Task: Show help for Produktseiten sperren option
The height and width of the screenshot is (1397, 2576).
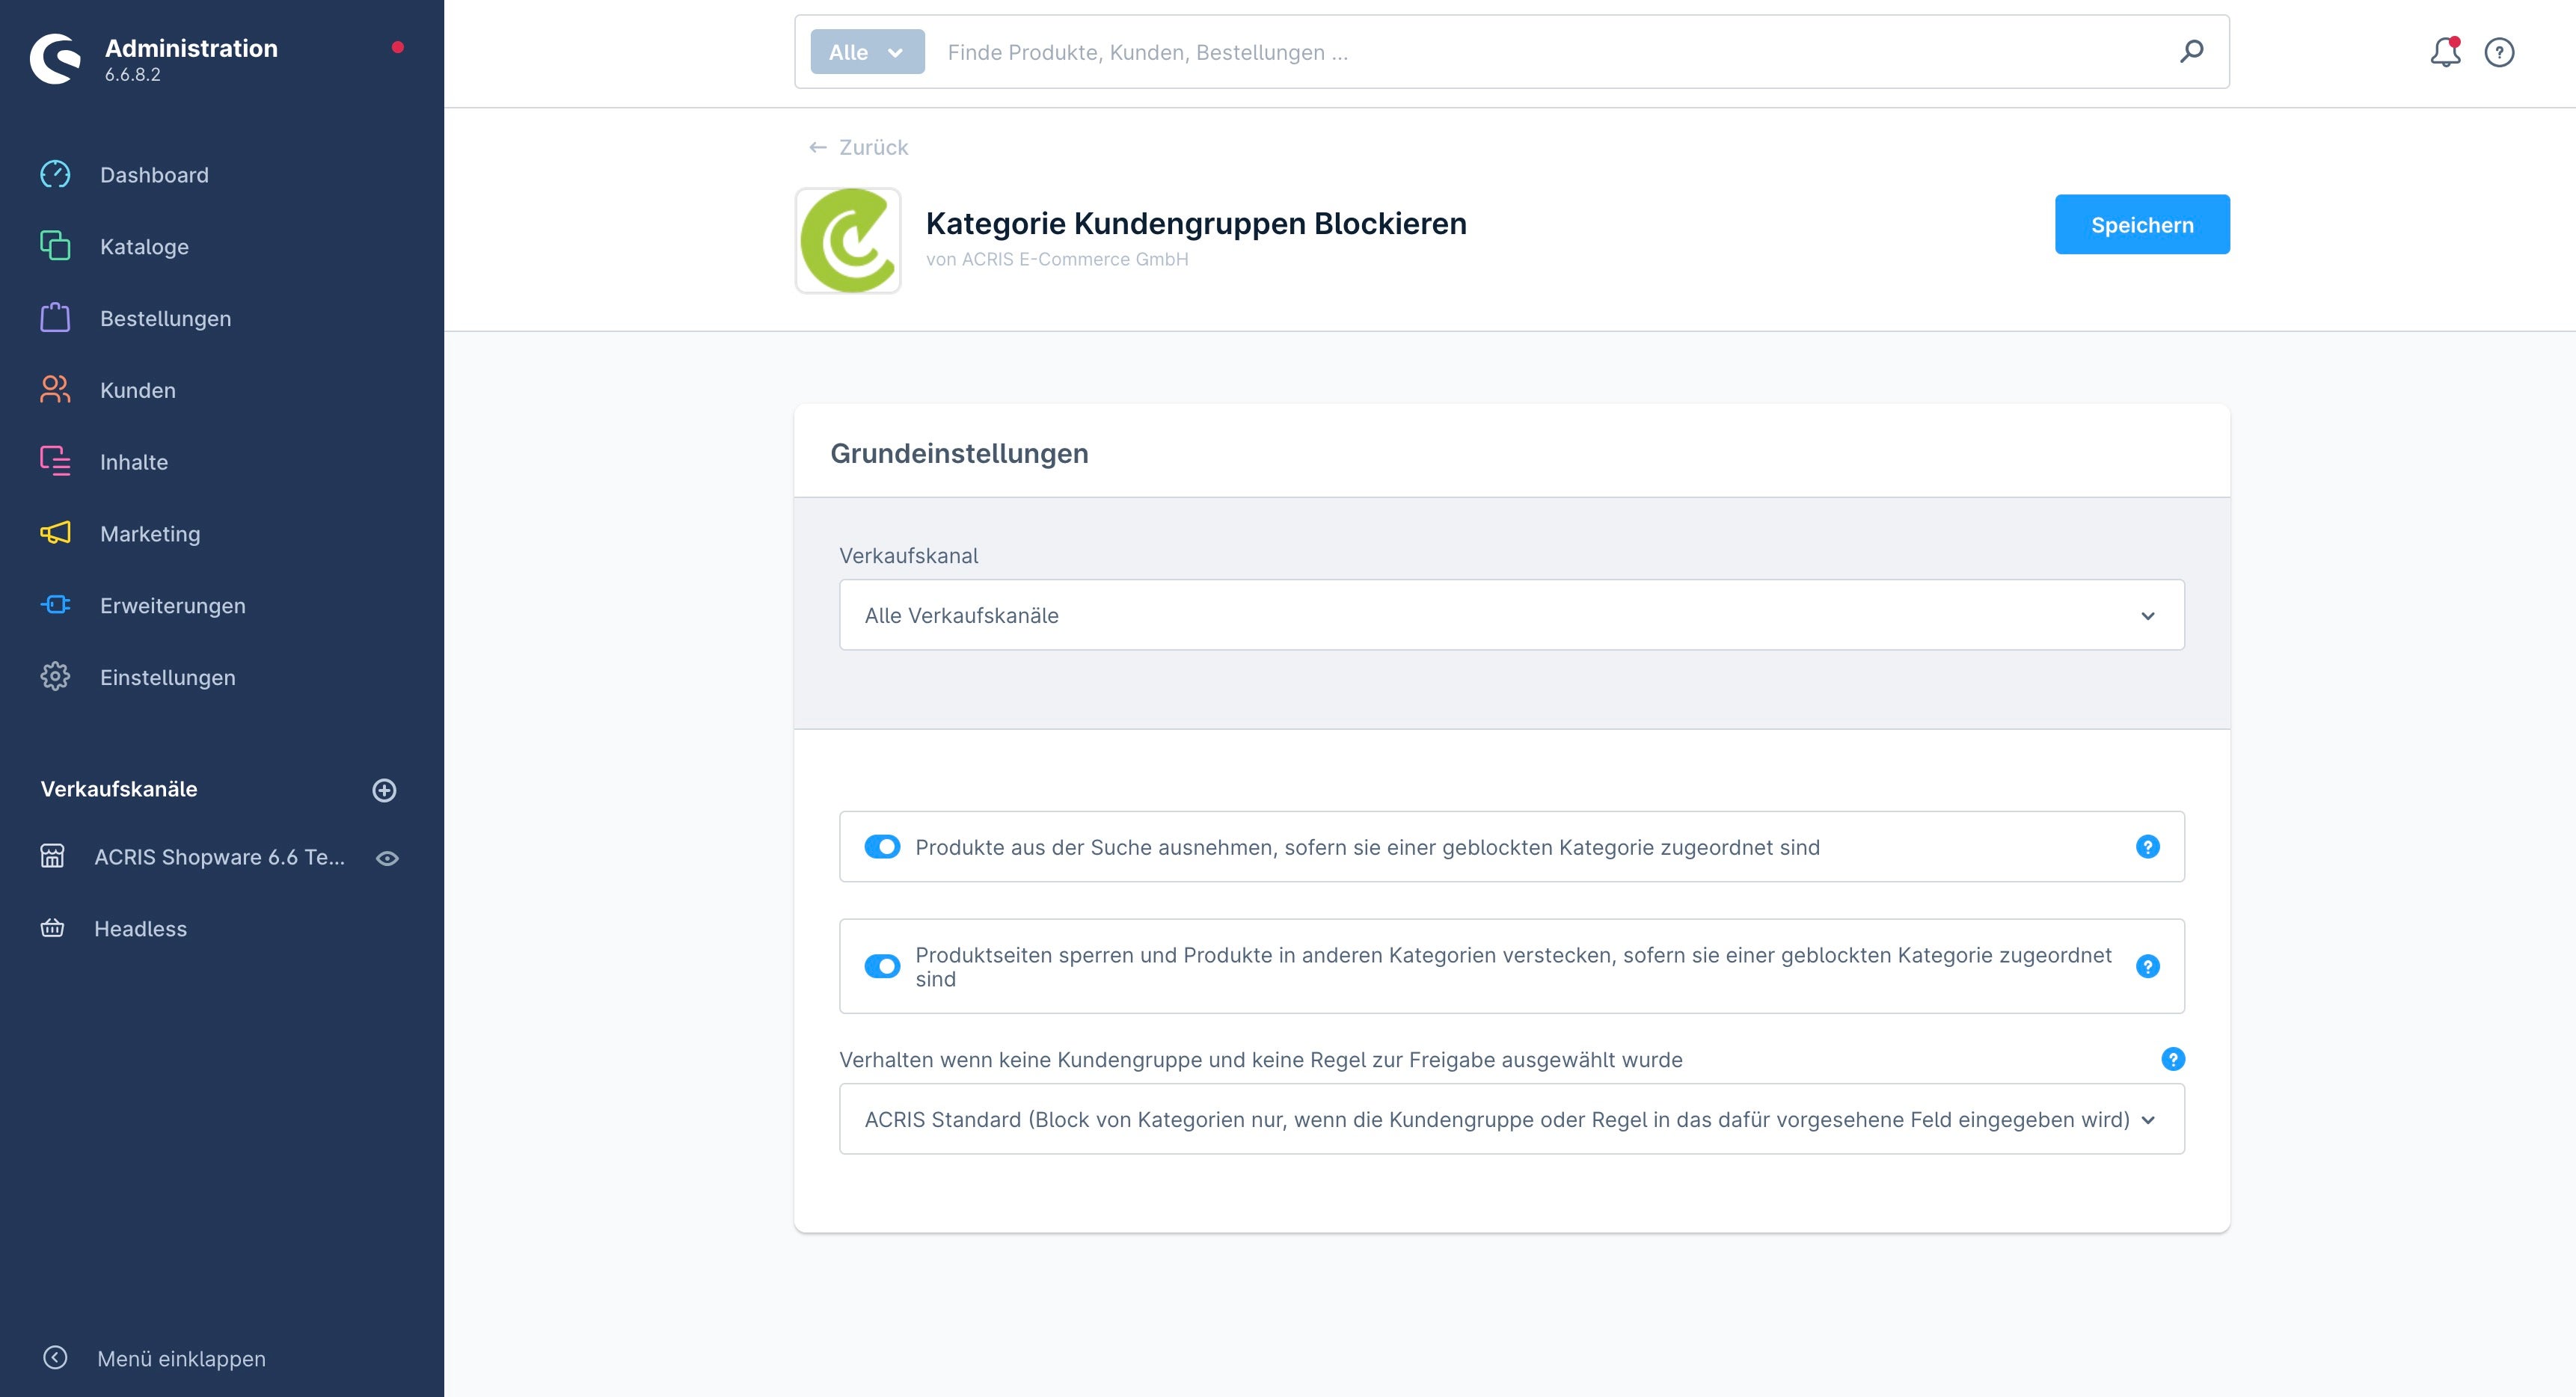Action: [x=2147, y=967]
